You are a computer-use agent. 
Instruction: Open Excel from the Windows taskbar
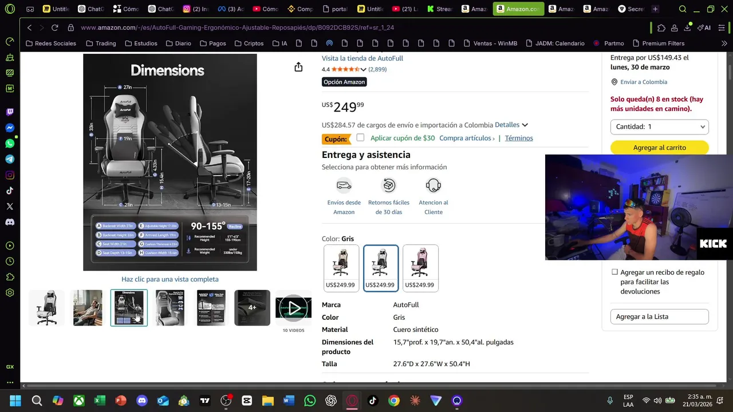tap(100, 401)
